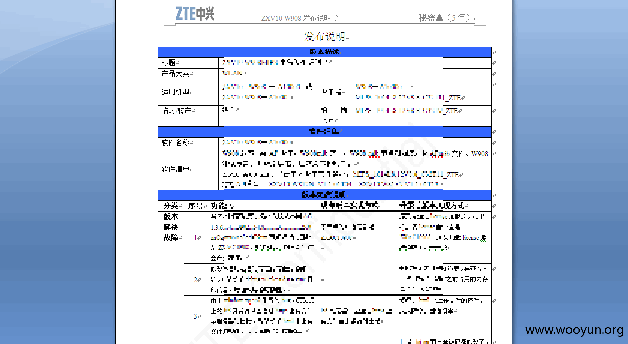
Task: Select the "产品大类" row label cell
Action: [189, 74]
